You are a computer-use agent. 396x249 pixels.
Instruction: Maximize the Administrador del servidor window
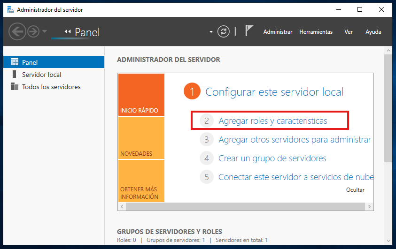click(x=360, y=9)
